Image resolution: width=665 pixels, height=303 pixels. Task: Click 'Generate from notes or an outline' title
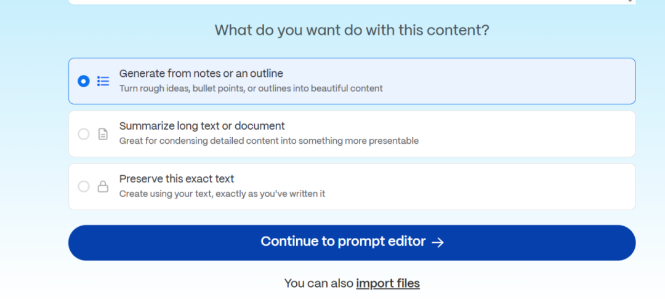[201, 74]
